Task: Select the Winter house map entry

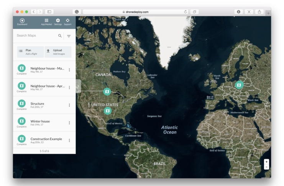Action: click(40, 122)
